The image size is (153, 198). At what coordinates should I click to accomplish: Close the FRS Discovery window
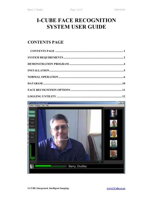coord(123,103)
